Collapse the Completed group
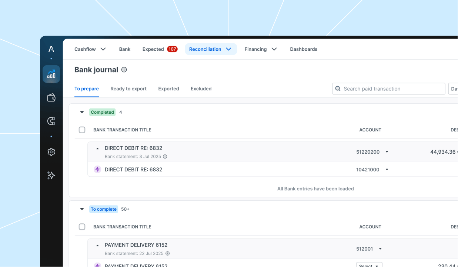Image resolution: width=458 pixels, height=267 pixels. 82,112
